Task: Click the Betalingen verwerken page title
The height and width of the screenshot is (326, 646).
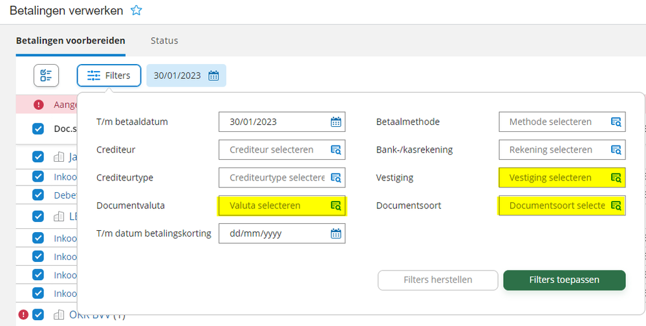Action: pos(67,11)
